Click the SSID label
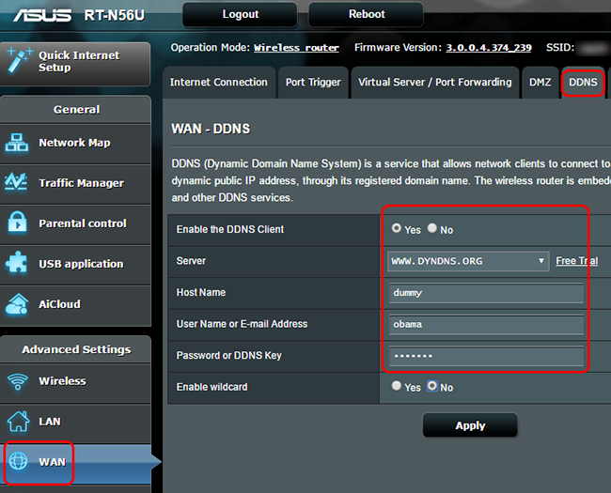Viewport: 611px width, 493px height. click(x=560, y=48)
